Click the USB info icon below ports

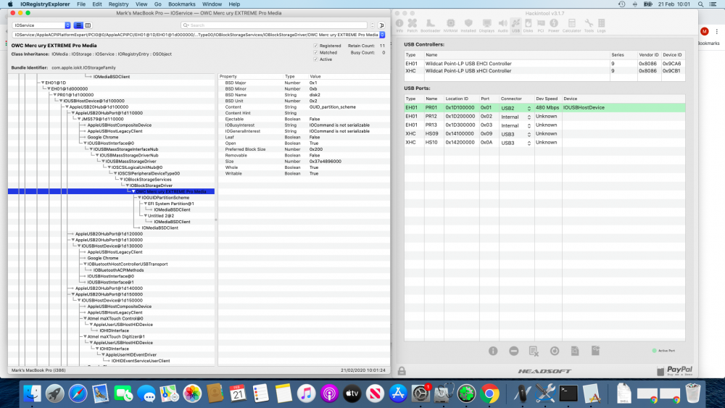[x=493, y=351]
